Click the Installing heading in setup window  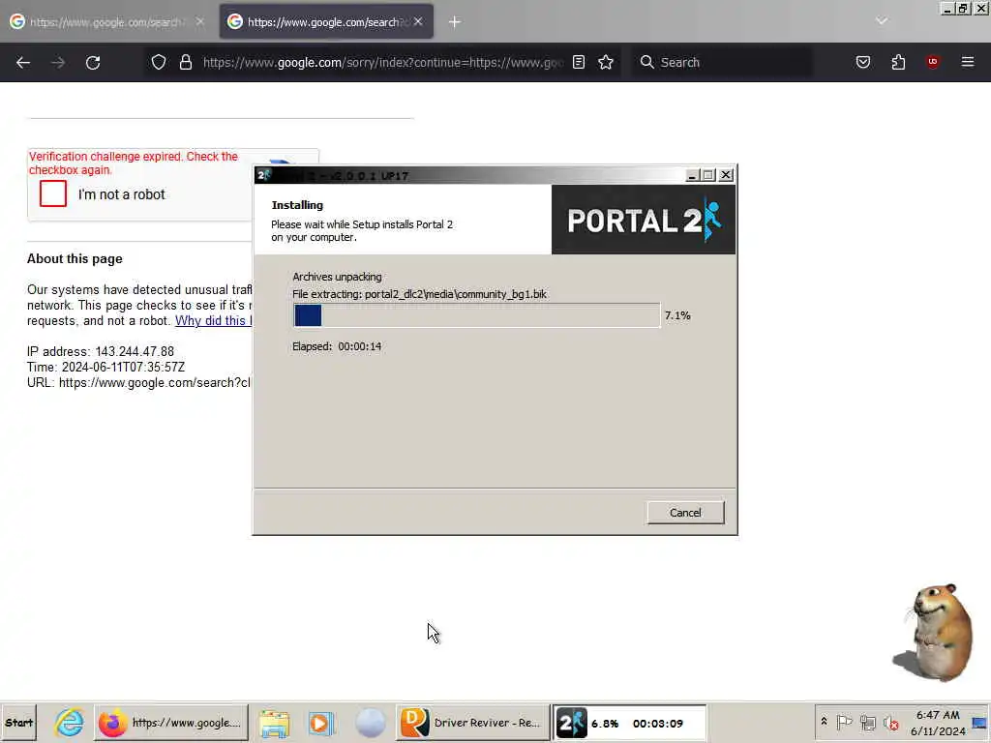point(297,205)
